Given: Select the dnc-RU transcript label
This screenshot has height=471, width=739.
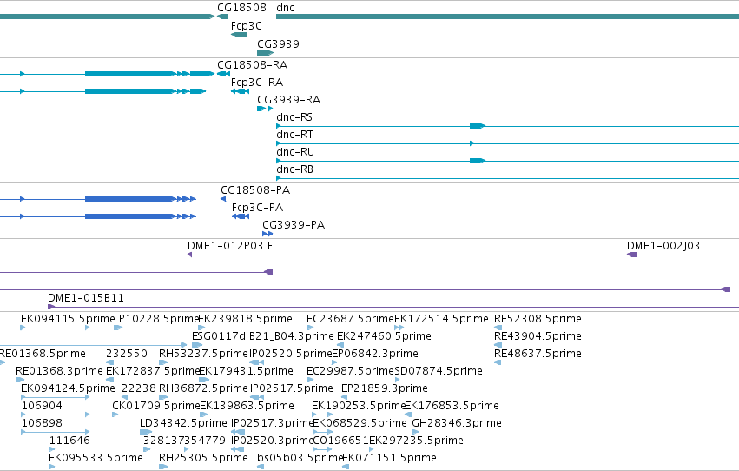Looking at the screenshot, I should coord(295,152).
